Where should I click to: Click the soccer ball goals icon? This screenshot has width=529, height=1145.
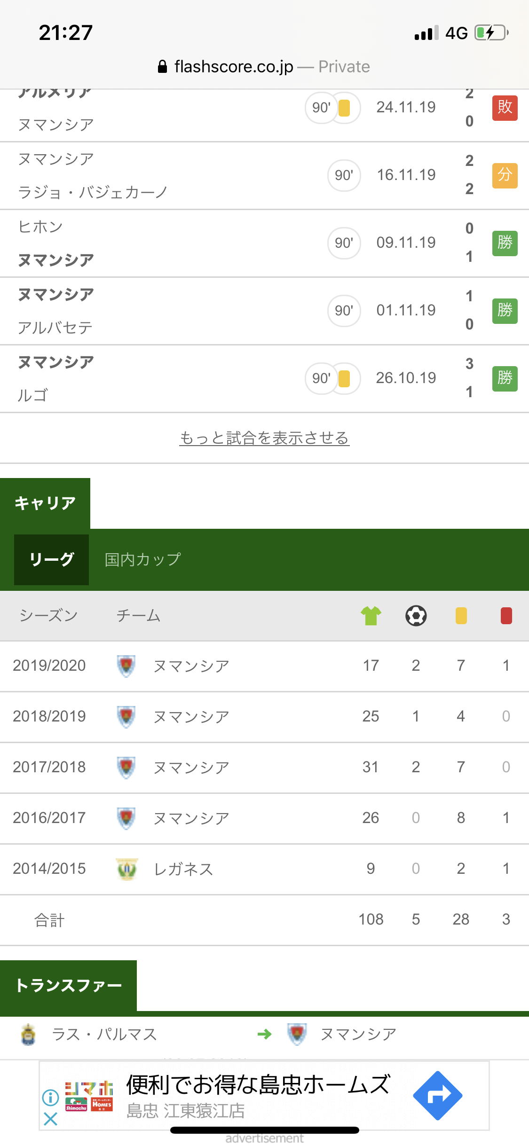click(416, 616)
